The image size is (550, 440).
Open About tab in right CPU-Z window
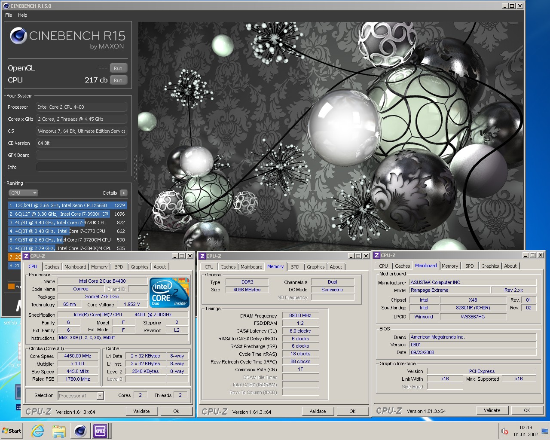[x=510, y=266]
